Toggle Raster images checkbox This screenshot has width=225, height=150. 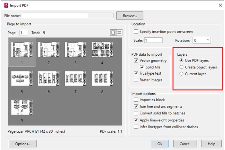(x=136, y=80)
